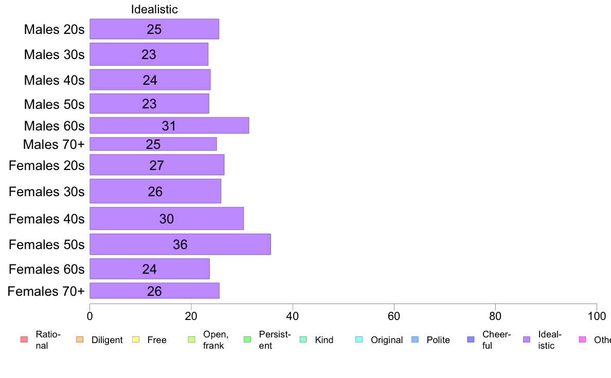Click the Rational legend color swatch

tap(23, 339)
